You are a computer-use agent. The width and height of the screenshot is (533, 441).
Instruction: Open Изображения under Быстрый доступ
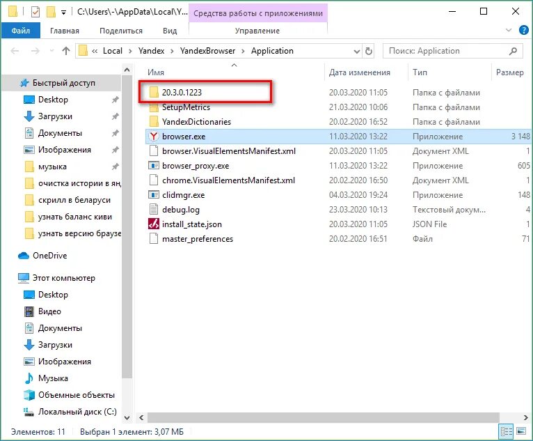click(x=64, y=150)
